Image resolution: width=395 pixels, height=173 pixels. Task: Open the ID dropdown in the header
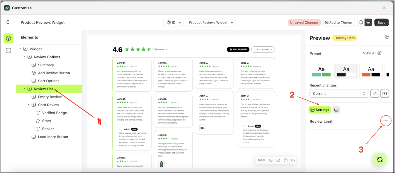click(x=173, y=22)
